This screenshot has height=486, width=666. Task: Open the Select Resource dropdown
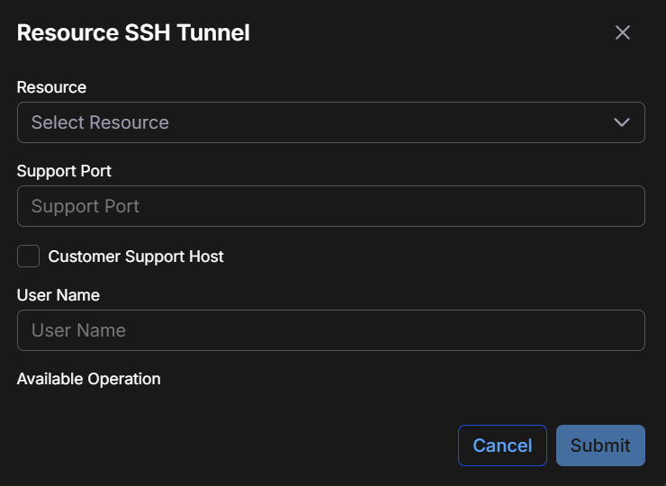point(330,122)
